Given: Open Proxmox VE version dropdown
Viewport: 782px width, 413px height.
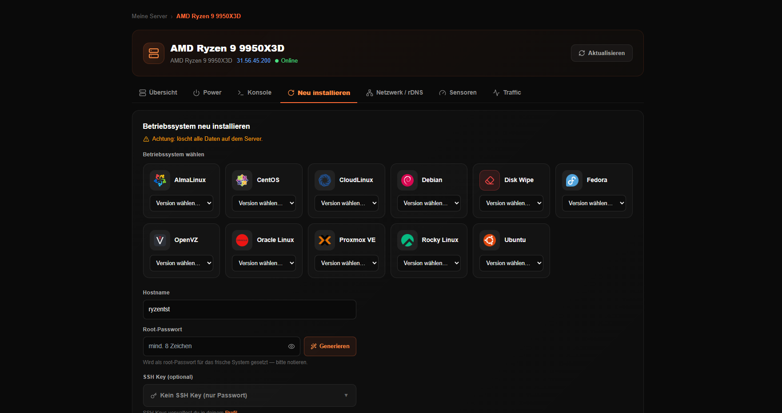Looking at the screenshot, I should coord(347,263).
